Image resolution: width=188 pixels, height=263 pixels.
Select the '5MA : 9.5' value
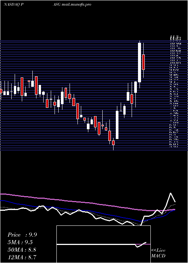click(20, 242)
